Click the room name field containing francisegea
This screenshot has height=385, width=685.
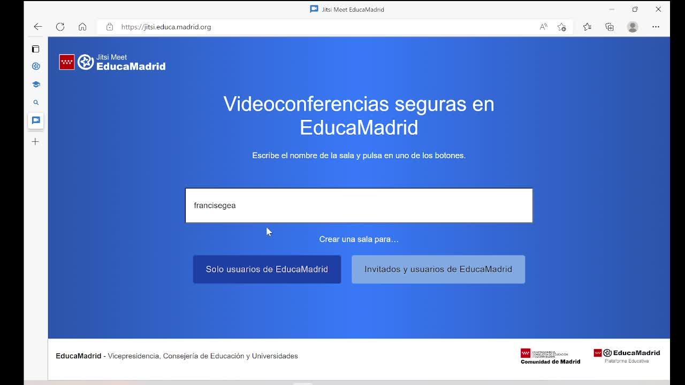[x=359, y=205]
